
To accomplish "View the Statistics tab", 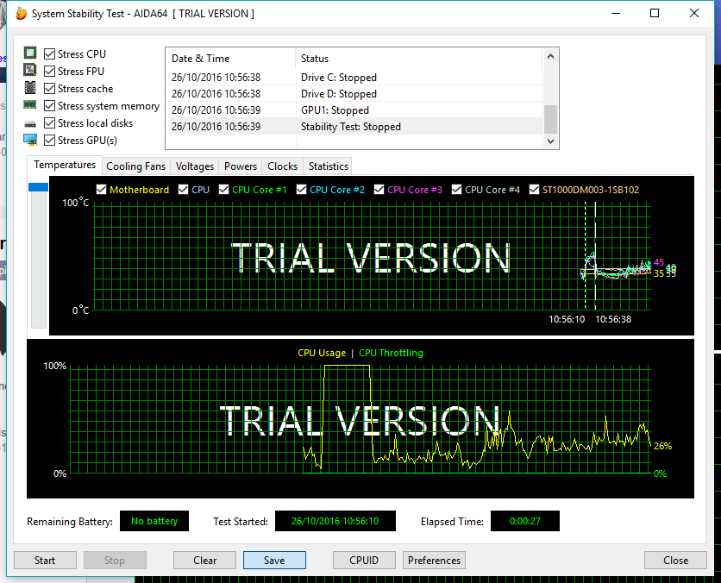I will pyautogui.click(x=329, y=166).
